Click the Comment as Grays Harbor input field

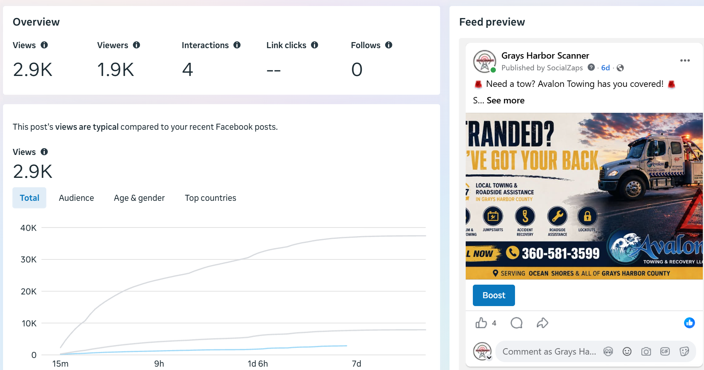click(x=549, y=352)
